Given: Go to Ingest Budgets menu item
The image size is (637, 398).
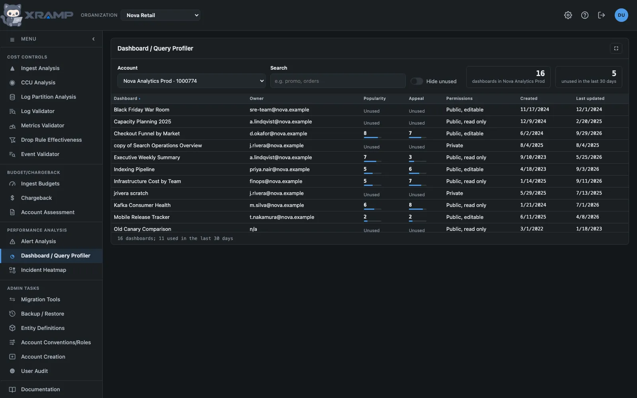Looking at the screenshot, I should tap(51, 184).
